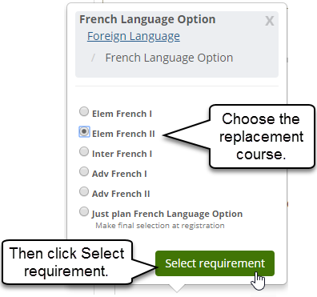This screenshot has height=297, width=317.
Task: Click the Choose the replacement course callout
Action: click(x=262, y=136)
